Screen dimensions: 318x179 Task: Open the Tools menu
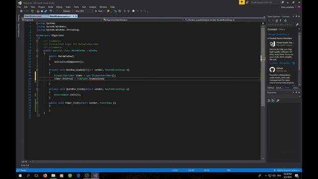coord(76,7)
